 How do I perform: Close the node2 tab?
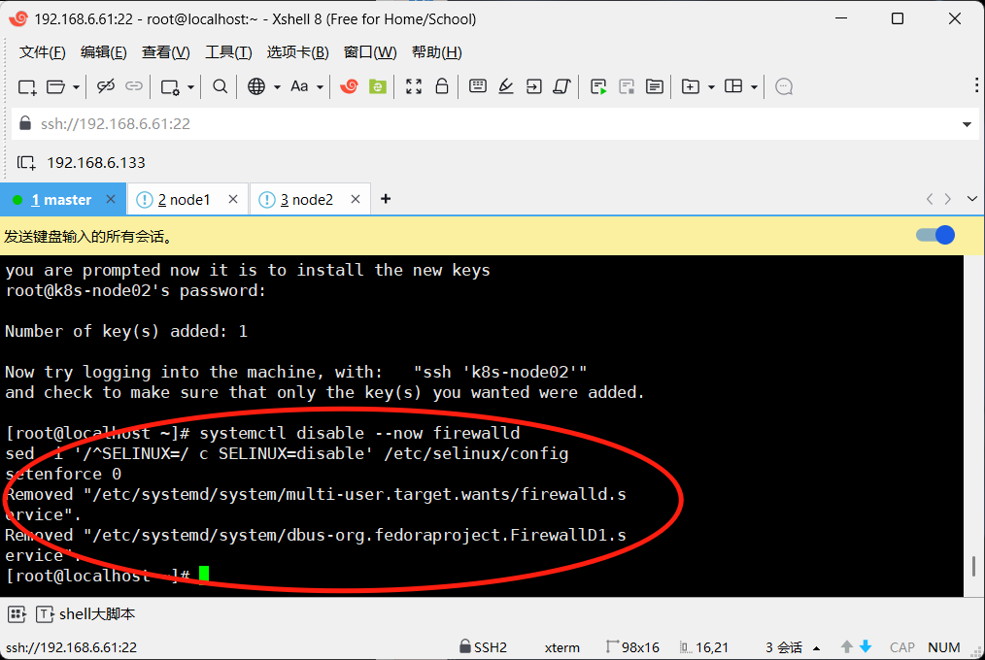click(356, 199)
